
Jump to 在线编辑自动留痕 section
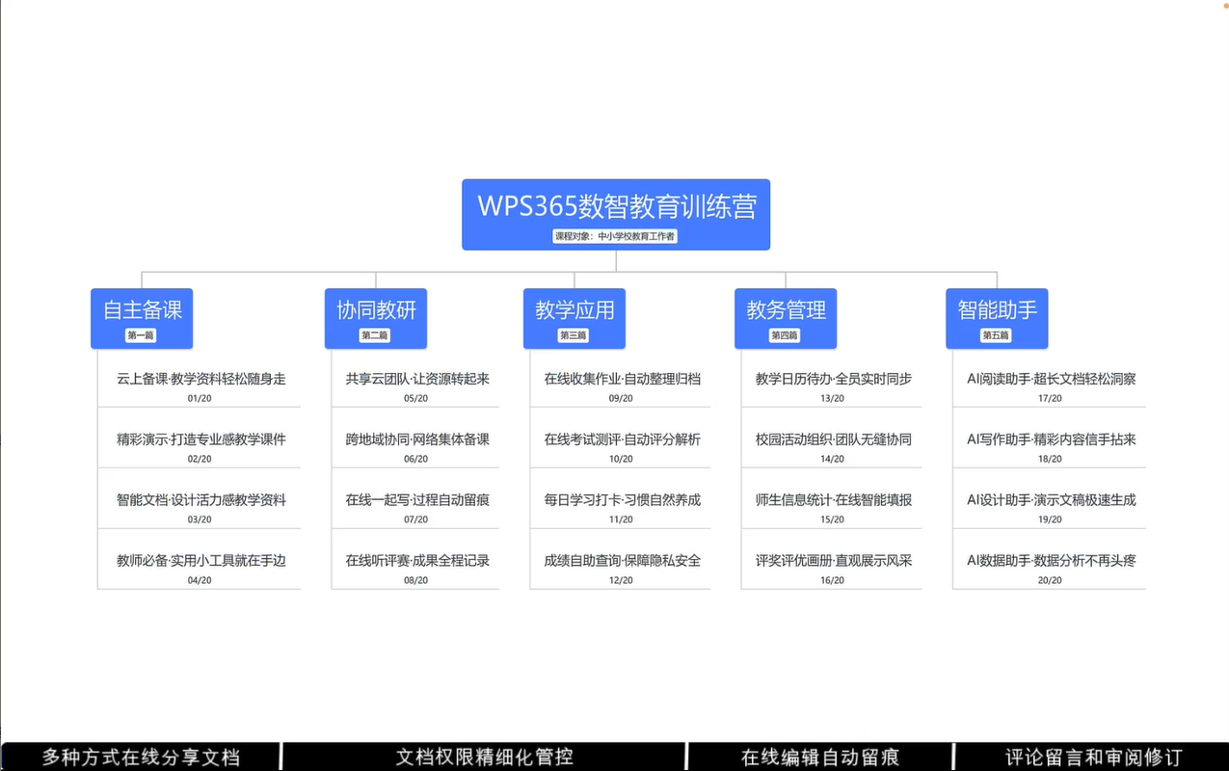tap(820, 757)
